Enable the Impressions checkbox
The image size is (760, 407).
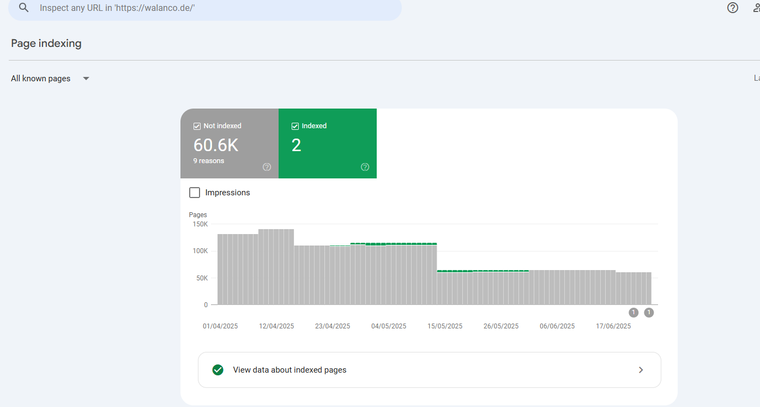(x=195, y=193)
